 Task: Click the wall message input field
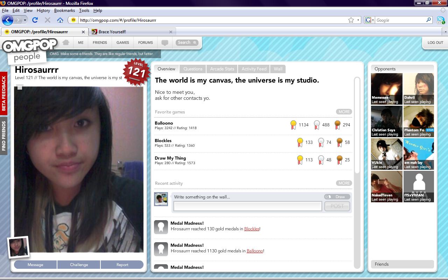click(247, 206)
